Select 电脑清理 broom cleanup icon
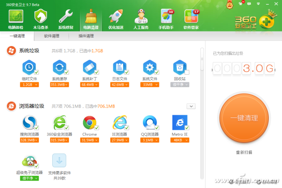Screen dimensions: 282x188 tap(91, 16)
